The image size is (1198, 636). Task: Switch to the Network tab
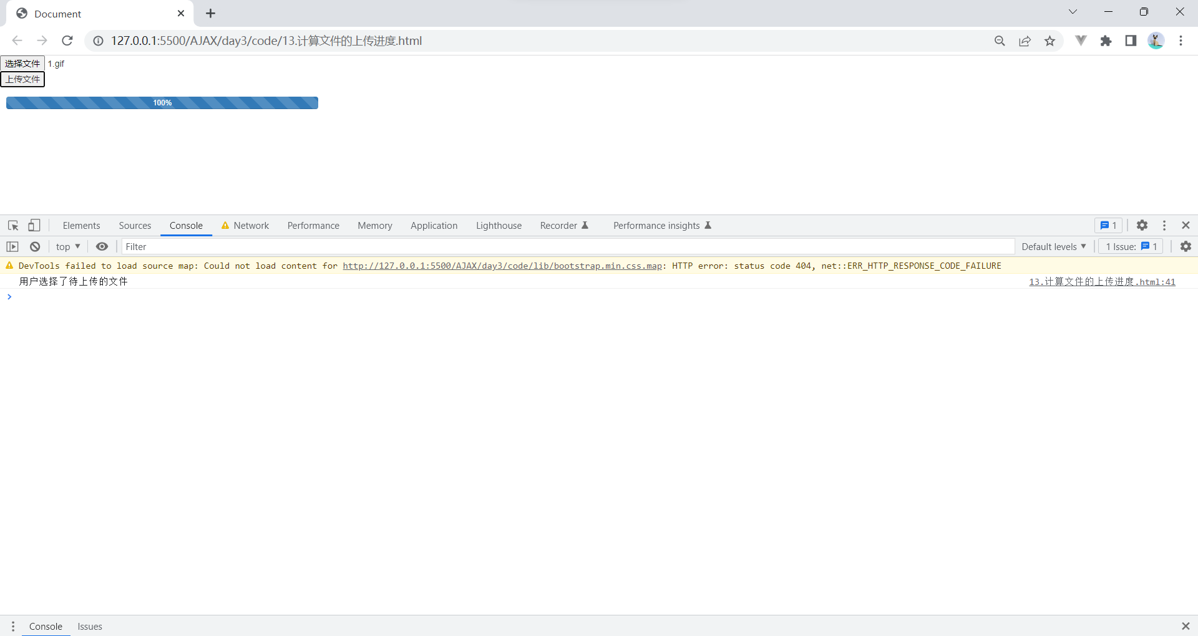[x=251, y=225]
